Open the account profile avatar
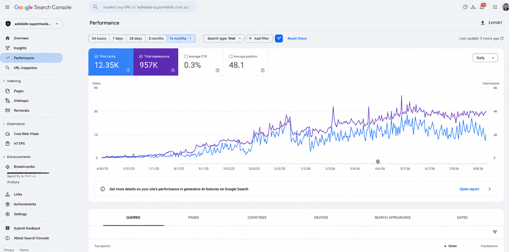 [506, 7]
